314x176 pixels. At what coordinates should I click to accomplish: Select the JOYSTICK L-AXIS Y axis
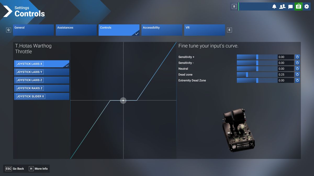point(42,72)
